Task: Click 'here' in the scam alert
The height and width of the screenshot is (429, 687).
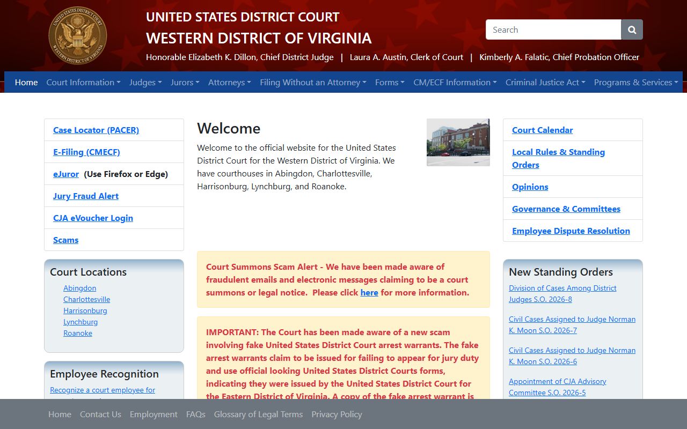Action: (x=369, y=292)
